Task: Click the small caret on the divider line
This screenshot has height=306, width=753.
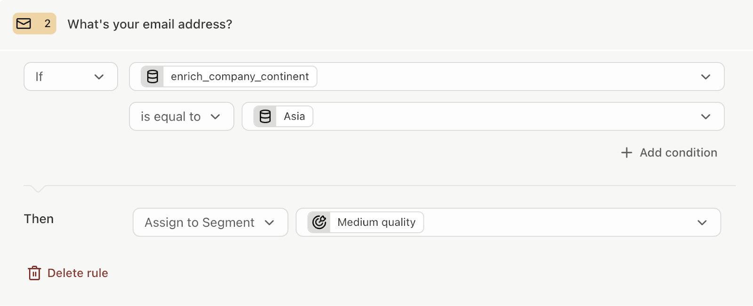Action: click(x=38, y=189)
